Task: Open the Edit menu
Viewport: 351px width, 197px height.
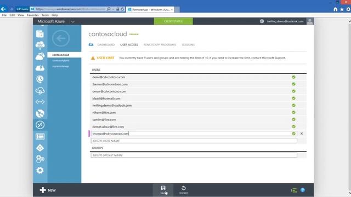Action: click(x=12, y=15)
